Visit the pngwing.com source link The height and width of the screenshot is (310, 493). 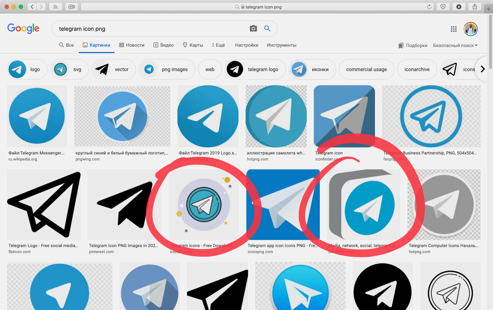pos(87,159)
